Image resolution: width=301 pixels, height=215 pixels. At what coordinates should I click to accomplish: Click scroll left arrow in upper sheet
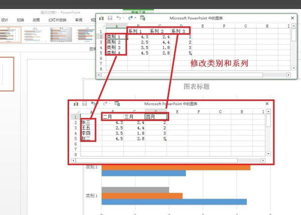click(x=99, y=75)
